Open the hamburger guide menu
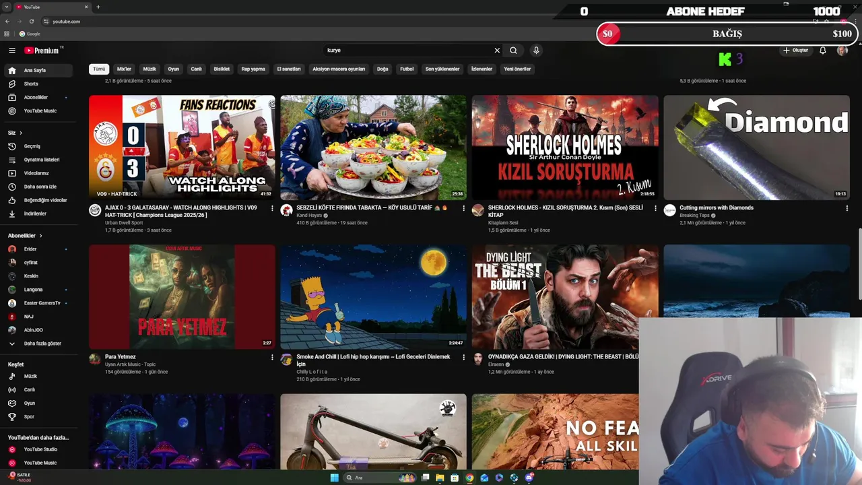The image size is (862, 485). [12, 51]
